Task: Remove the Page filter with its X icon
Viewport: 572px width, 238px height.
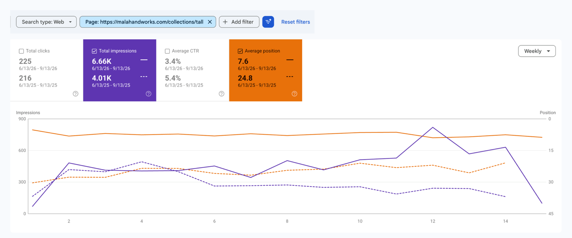Action: point(210,22)
